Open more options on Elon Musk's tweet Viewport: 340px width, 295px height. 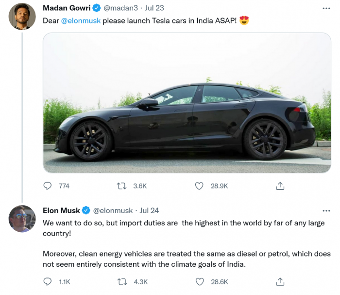(326, 210)
